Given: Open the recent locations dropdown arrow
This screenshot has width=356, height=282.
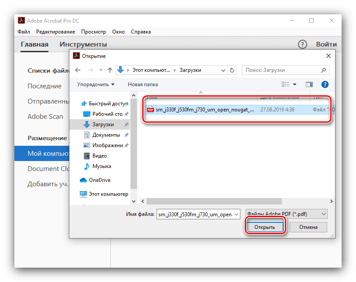Looking at the screenshot, I should tap(101, 70).
